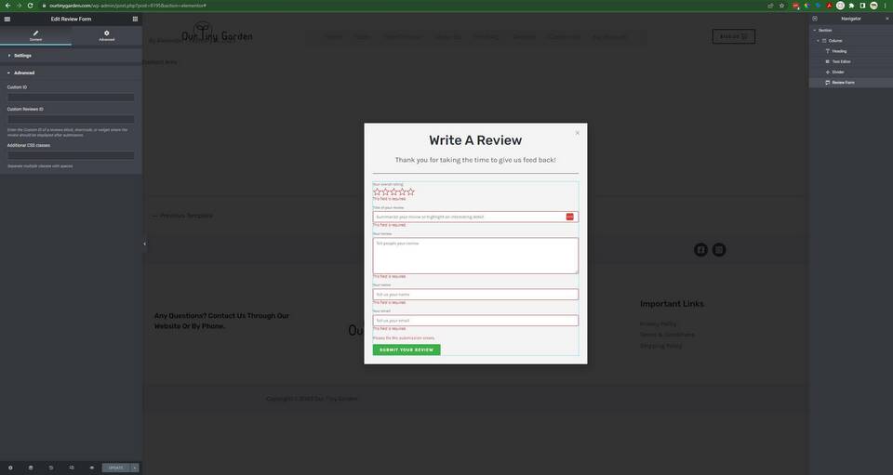Image resolution: width=893 pixels, height=475 pixels.
Task: Select the first rating star
Action: (x=377, y=192)
